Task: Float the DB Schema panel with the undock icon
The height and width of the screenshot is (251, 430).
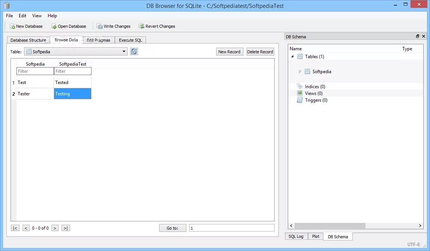Action: (x=417, y=36)
